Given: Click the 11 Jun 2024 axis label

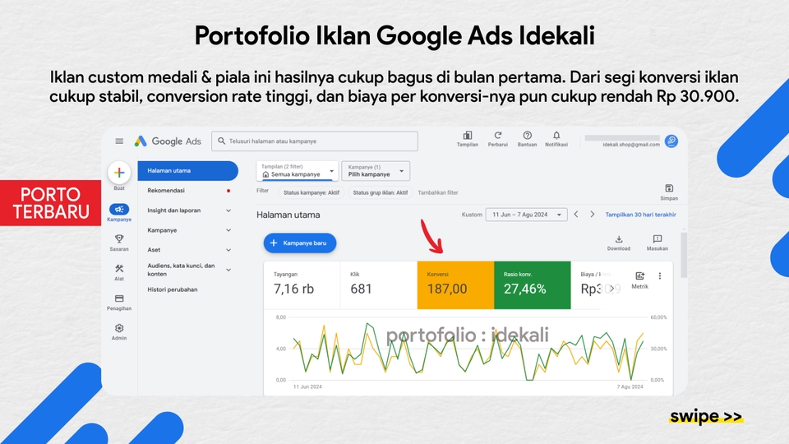Looking at the screenshot, I should pyautogui.click(x=307, y=386).
